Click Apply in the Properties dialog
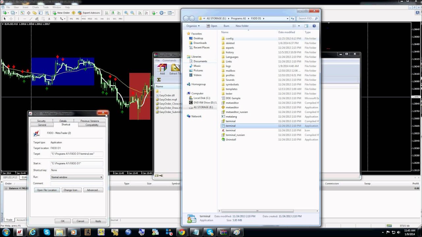 point(98,221)
